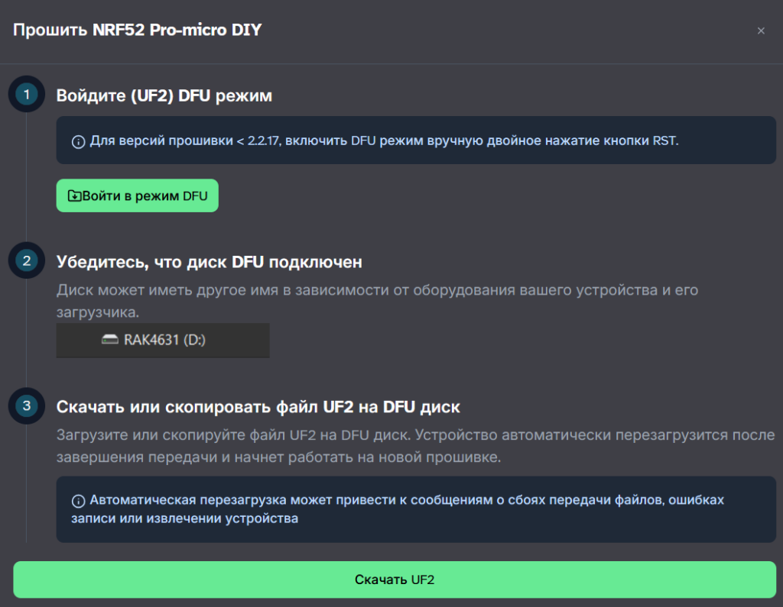The height and width of the screenshot is (607, 783).
Task: Click info icon in automatic reboot warning
Action: (x=78, y=502)
